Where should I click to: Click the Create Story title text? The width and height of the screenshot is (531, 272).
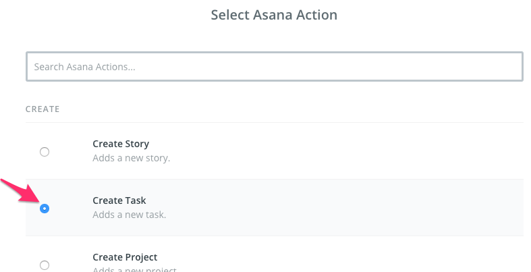pyautogui.click(x=121, y=144)
